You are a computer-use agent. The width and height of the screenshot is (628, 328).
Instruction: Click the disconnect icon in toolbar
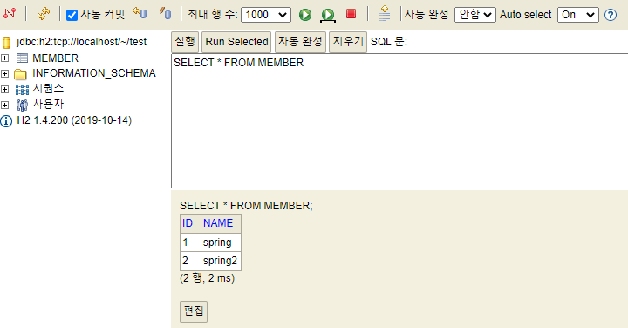(10, 14)
